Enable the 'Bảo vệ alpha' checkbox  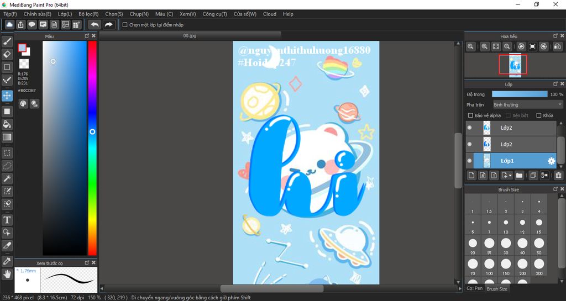[470, 115]
